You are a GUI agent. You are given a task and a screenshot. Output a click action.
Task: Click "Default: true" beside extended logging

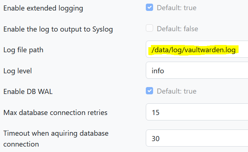pos(176,8)
